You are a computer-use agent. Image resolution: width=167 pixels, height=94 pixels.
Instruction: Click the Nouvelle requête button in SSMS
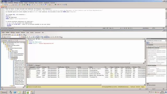click(6, 35)
